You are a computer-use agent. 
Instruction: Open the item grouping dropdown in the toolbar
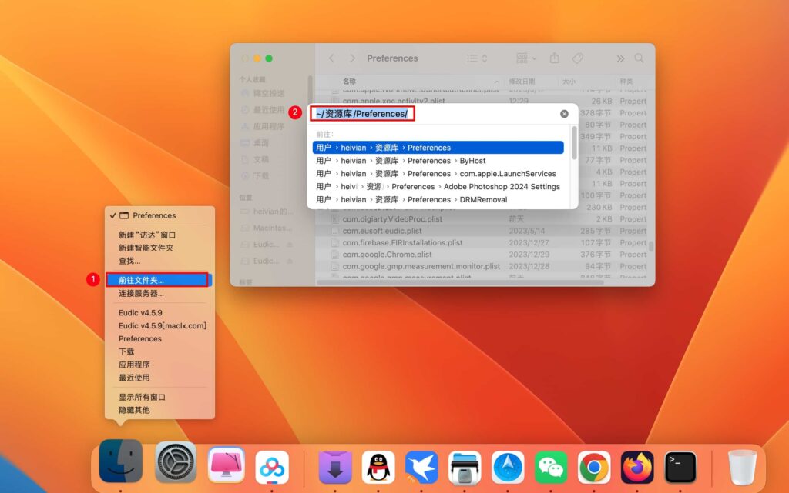[x=522, y=58]
